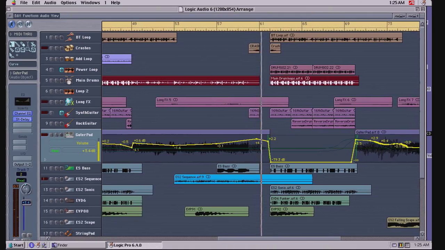Select the Long FX 5 region
This screenshot has height=250, width=445.
(x=222, y=102)
